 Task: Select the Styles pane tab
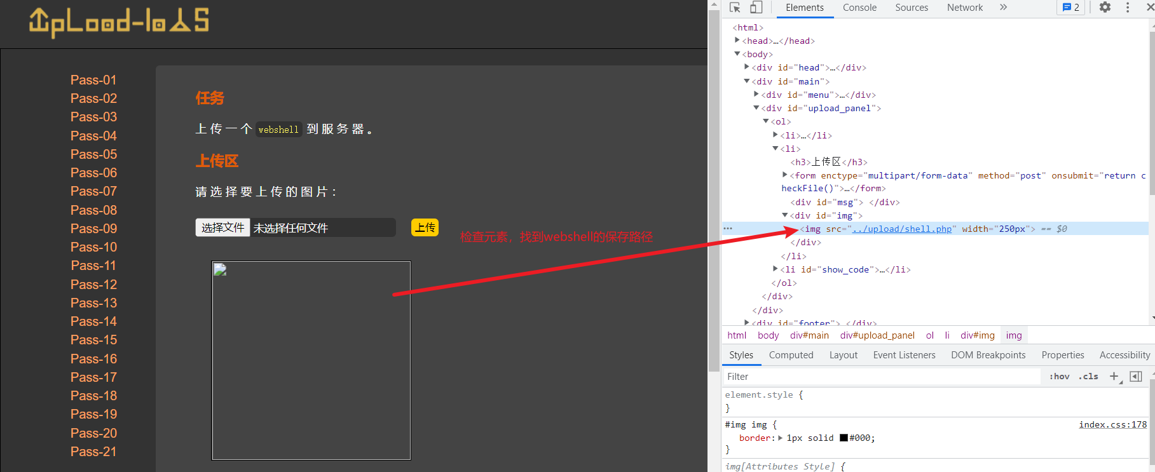coord(741,355)
